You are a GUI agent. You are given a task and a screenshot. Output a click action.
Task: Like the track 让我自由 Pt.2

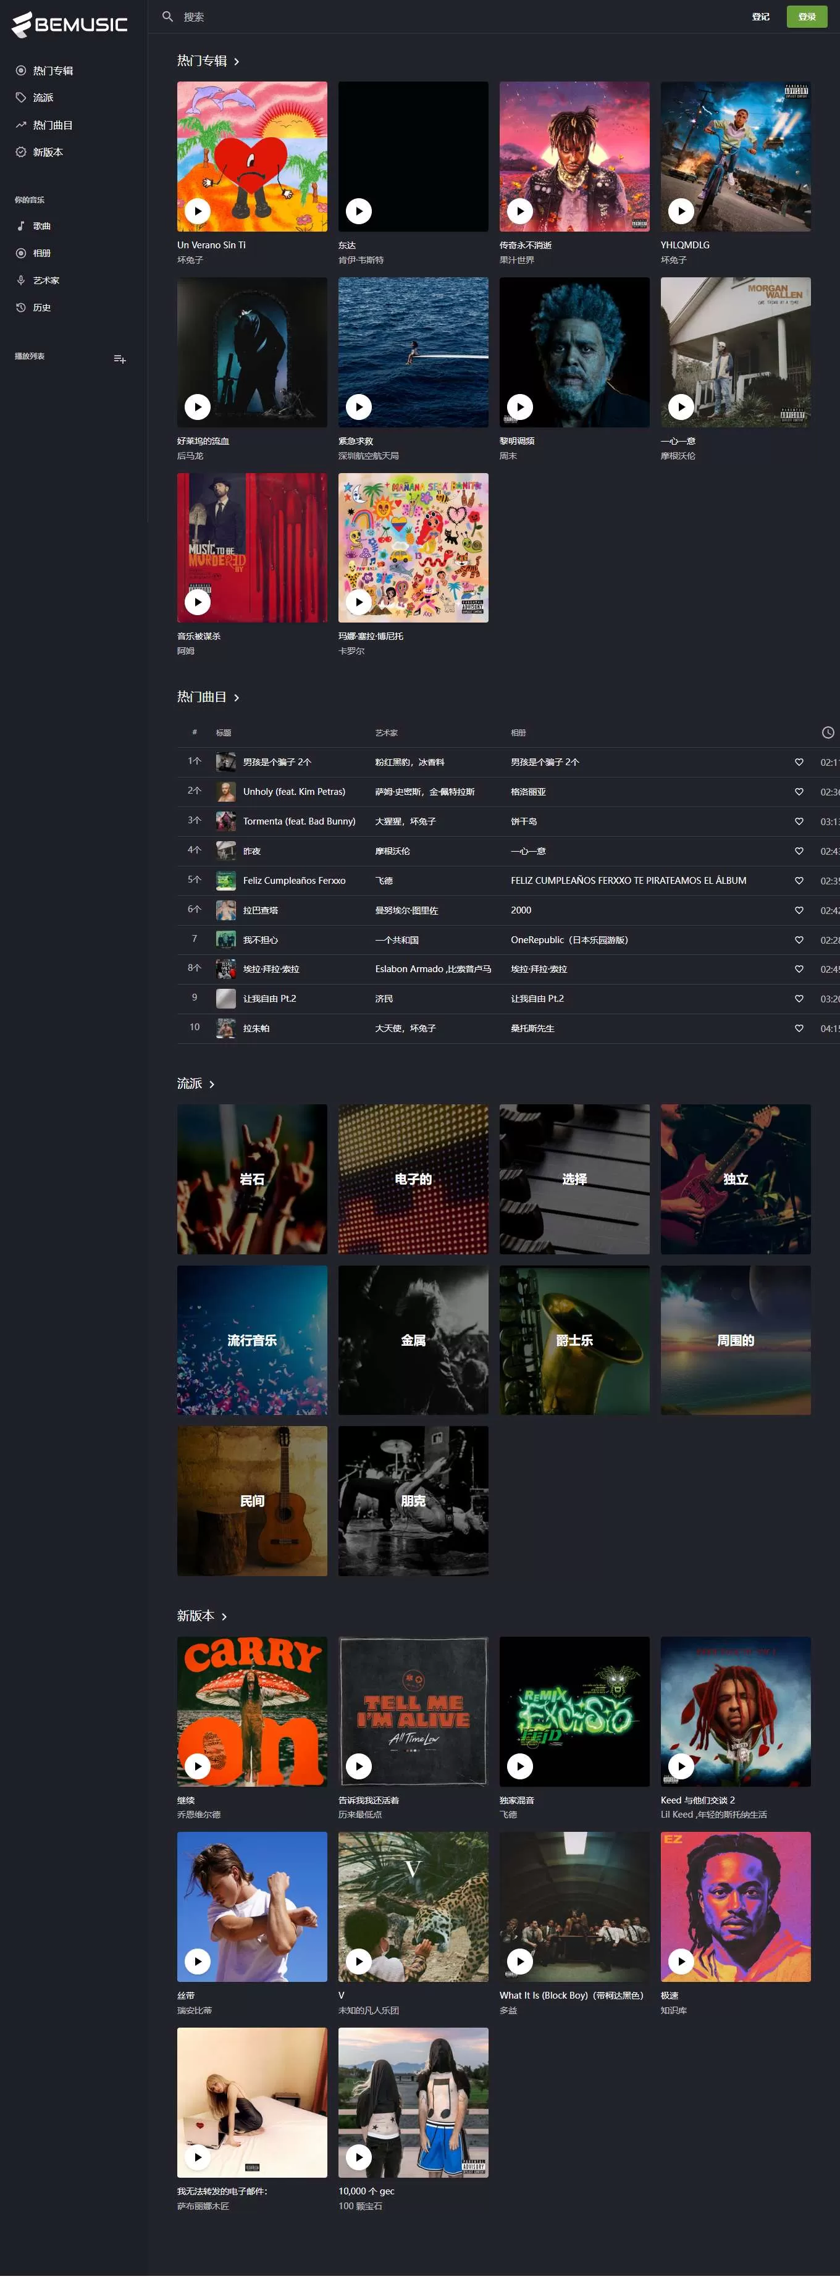tap(799, 999)
